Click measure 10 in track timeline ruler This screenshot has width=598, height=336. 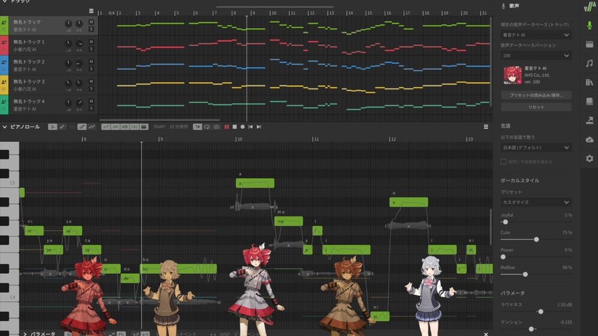coord(273,13)
